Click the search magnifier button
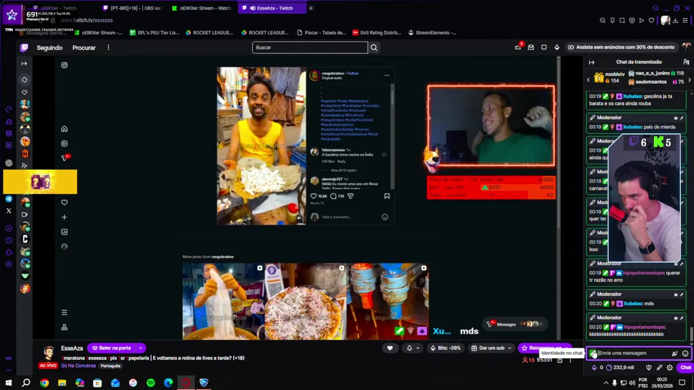694x390 pixels. [374, 47]
